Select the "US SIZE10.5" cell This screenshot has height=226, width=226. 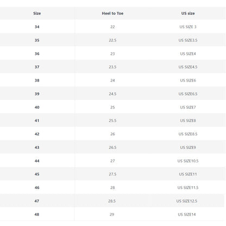point(188,161)
